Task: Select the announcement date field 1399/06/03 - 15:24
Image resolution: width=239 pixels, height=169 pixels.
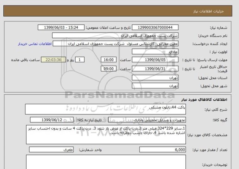Action: pyautogui.click(x=61, y=27)
